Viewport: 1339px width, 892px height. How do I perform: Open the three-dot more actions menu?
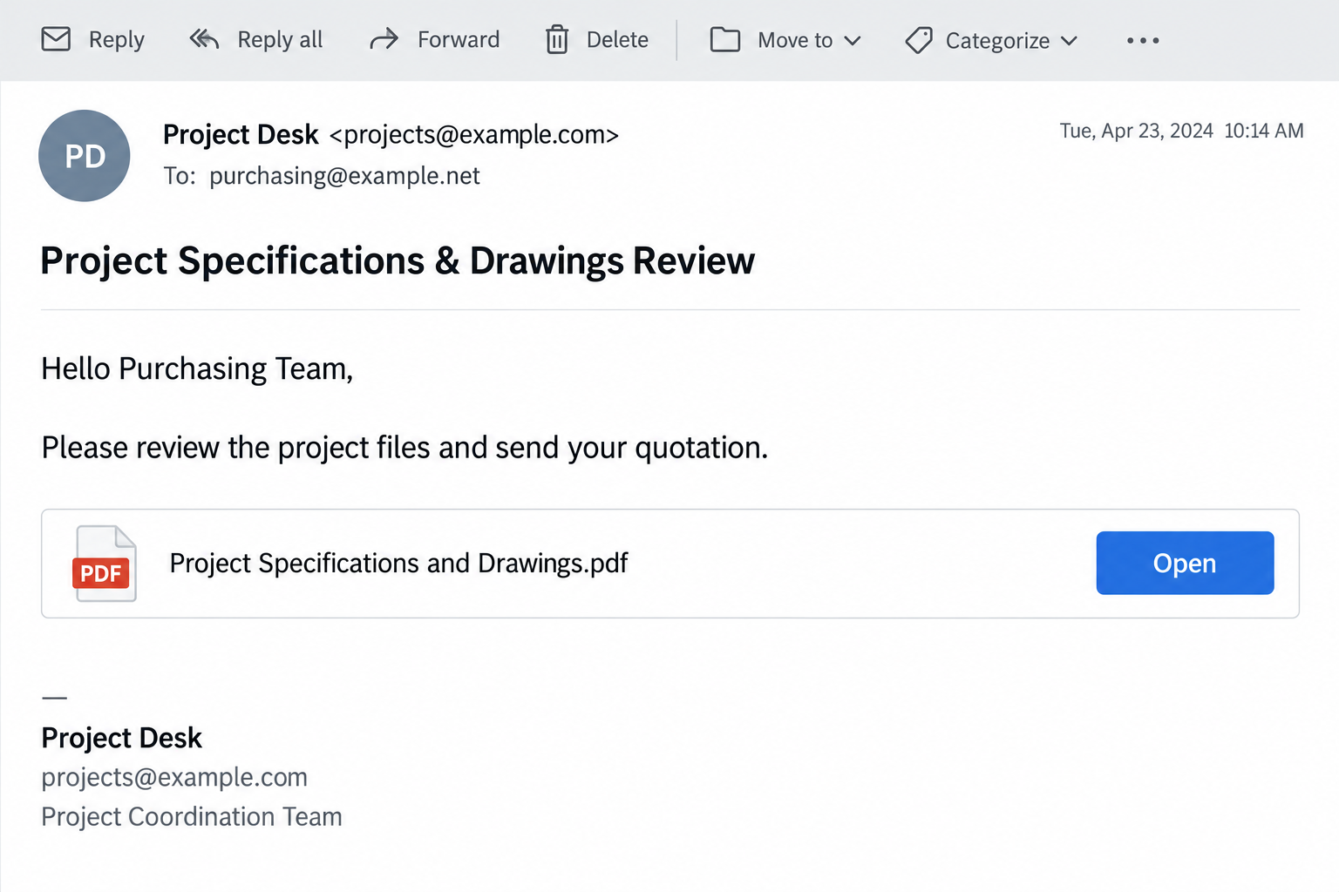[1143, 40]
